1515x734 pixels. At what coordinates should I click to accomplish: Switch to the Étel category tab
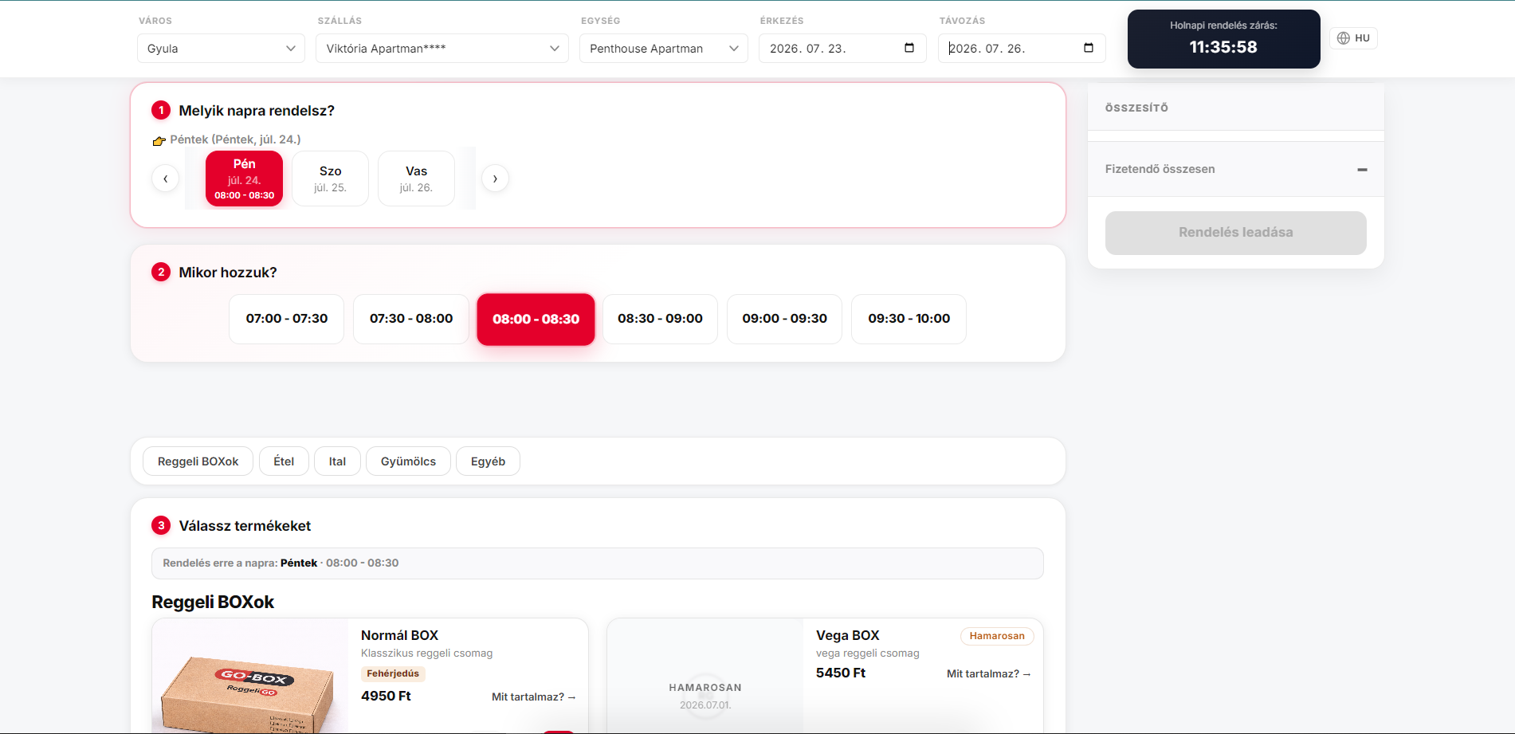[284, 461]
